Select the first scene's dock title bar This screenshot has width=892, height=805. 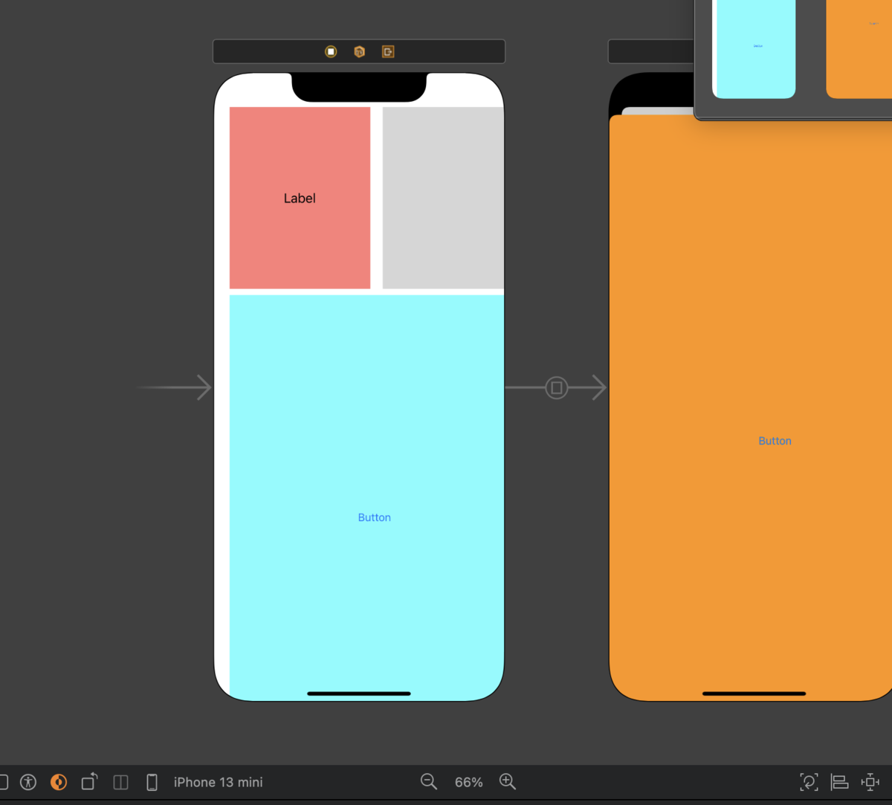tap(359, 51)
